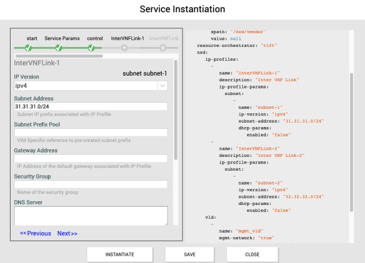Click the horizontal scrollbar under the wizard steps
The width and height of the screenshot is (365, 263).
pyautogui.click(x=58, y=56)
